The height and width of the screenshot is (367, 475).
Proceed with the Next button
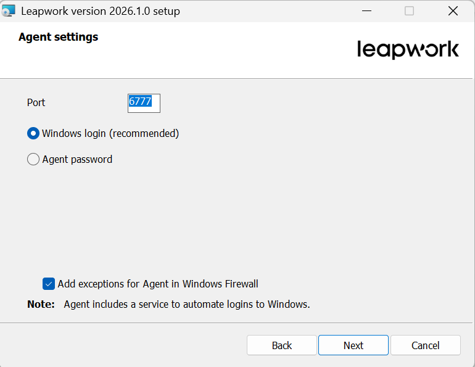coord(353,345)
